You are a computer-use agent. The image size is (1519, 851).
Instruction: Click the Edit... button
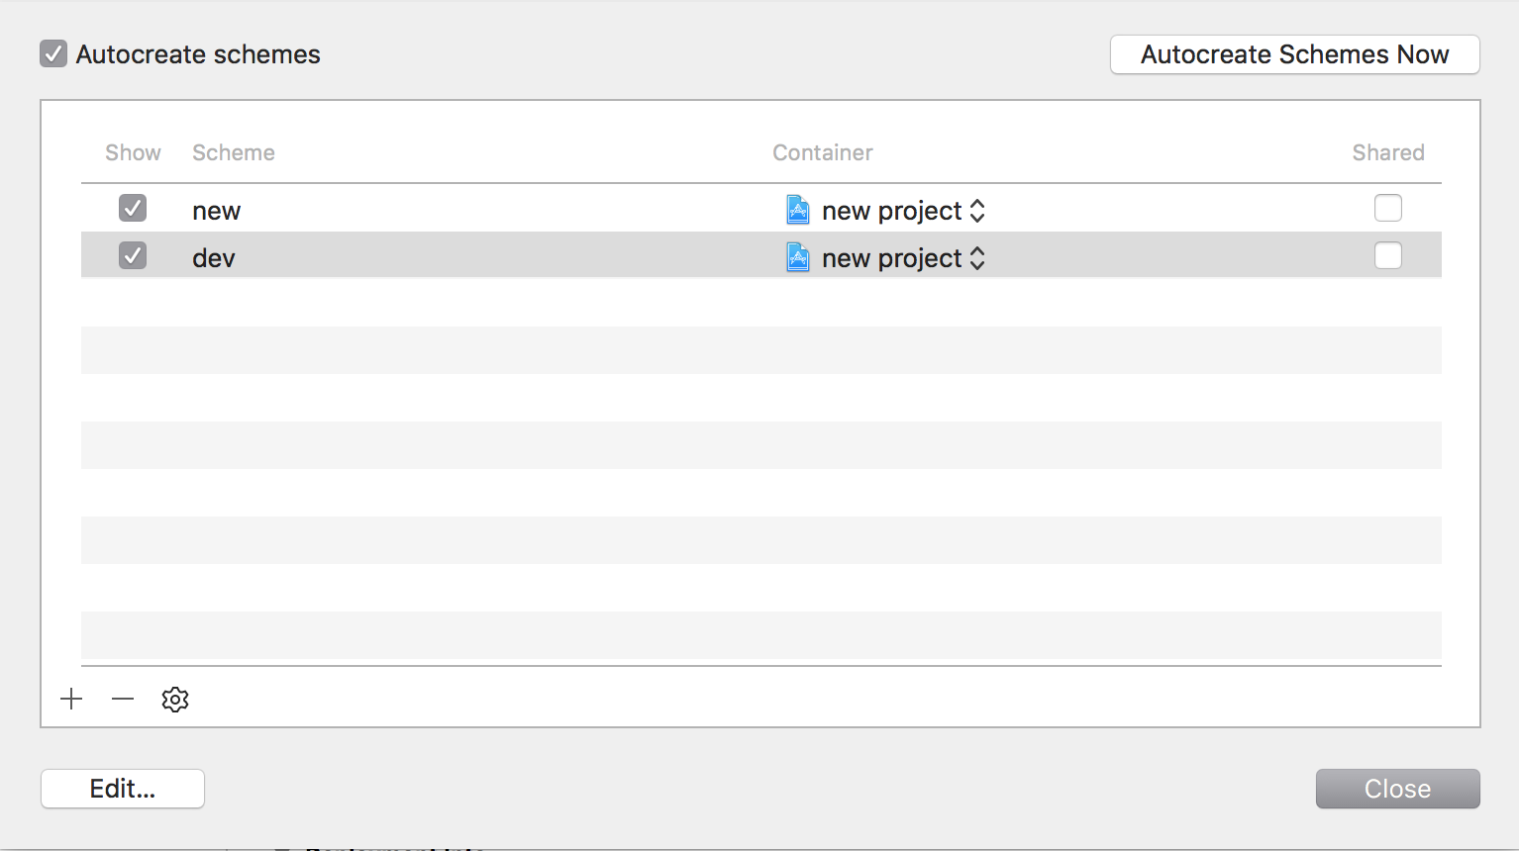pos(123,789)
